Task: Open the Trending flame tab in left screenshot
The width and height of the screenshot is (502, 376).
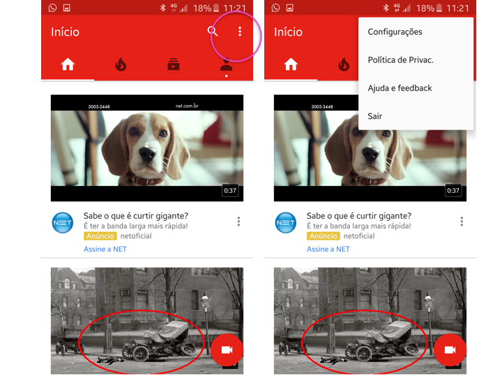Action: point(121,64)
